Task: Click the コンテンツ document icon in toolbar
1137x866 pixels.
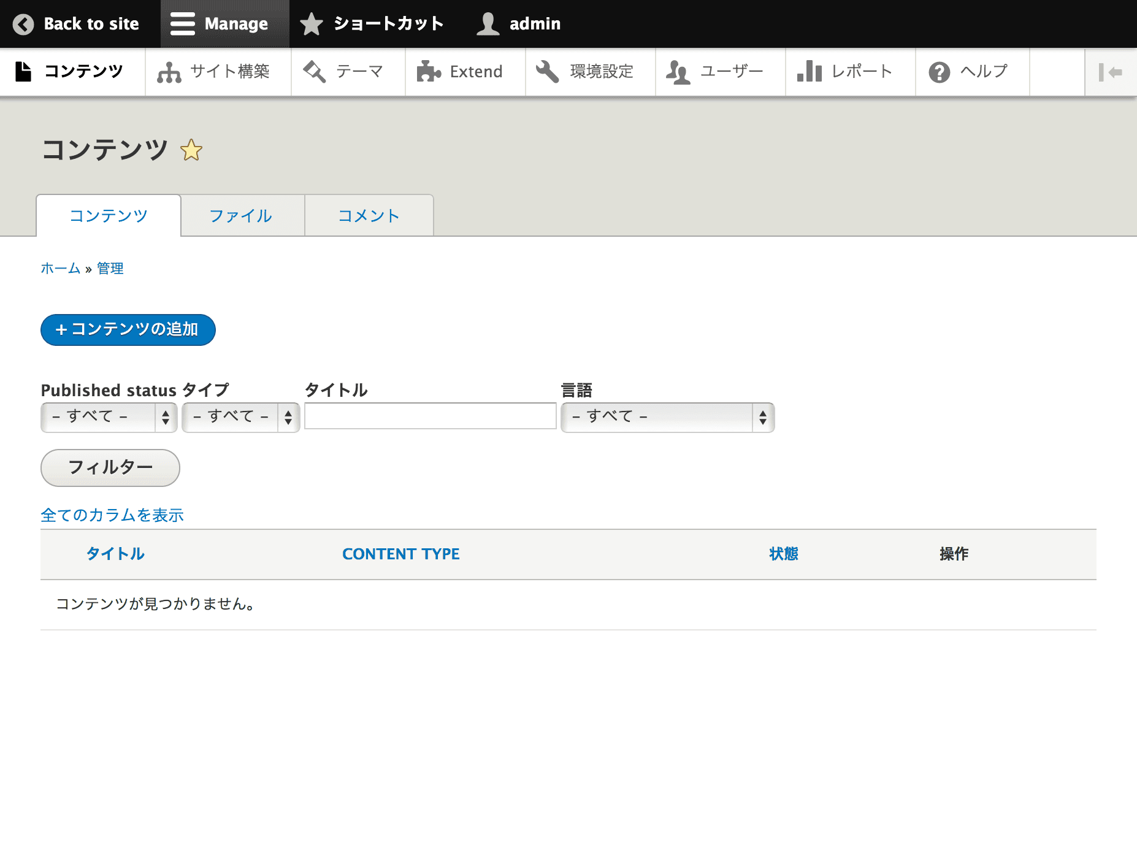Action: point(23,71)
